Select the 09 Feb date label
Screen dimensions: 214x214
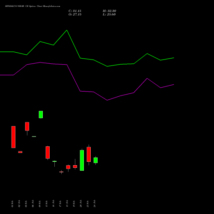pyautogui.click(x=40, y=204)
